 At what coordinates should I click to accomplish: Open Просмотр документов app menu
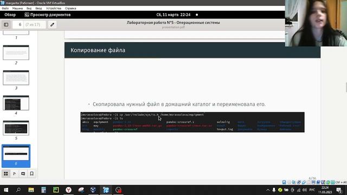[48, 15]
